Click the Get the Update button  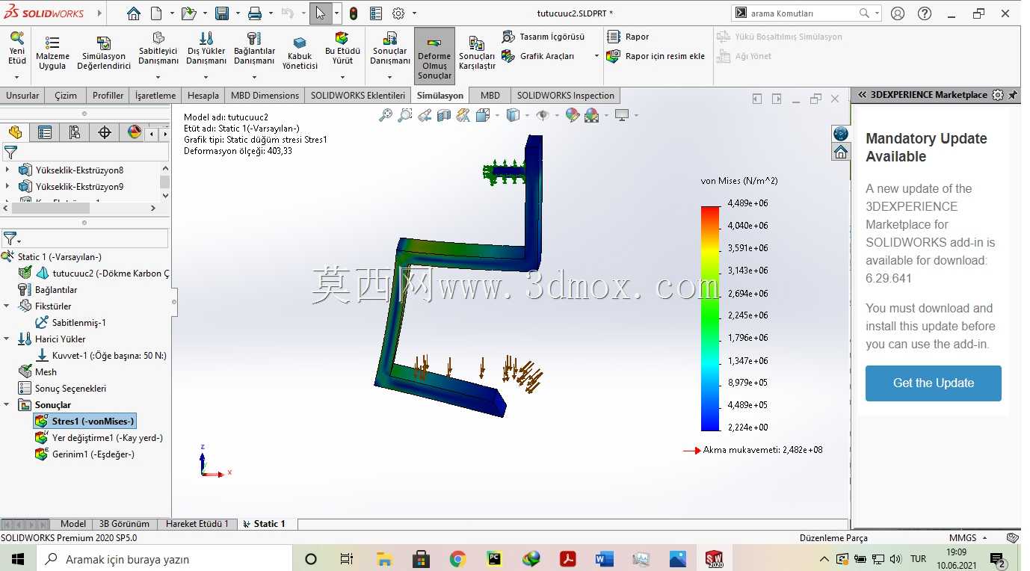(933, 383)
